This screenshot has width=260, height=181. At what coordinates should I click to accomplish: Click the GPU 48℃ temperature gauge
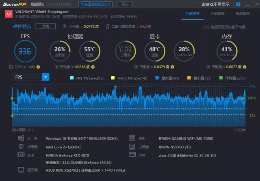coord(155,51)
